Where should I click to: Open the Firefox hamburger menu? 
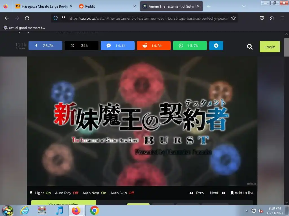[x=282, y=18]
